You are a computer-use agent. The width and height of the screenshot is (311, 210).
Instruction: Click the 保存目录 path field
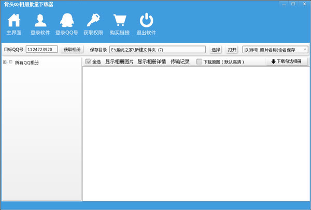(x=158, y=50)
